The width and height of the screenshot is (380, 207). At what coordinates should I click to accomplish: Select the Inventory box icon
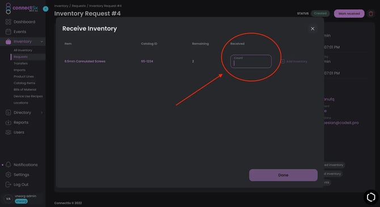point(9,41)
